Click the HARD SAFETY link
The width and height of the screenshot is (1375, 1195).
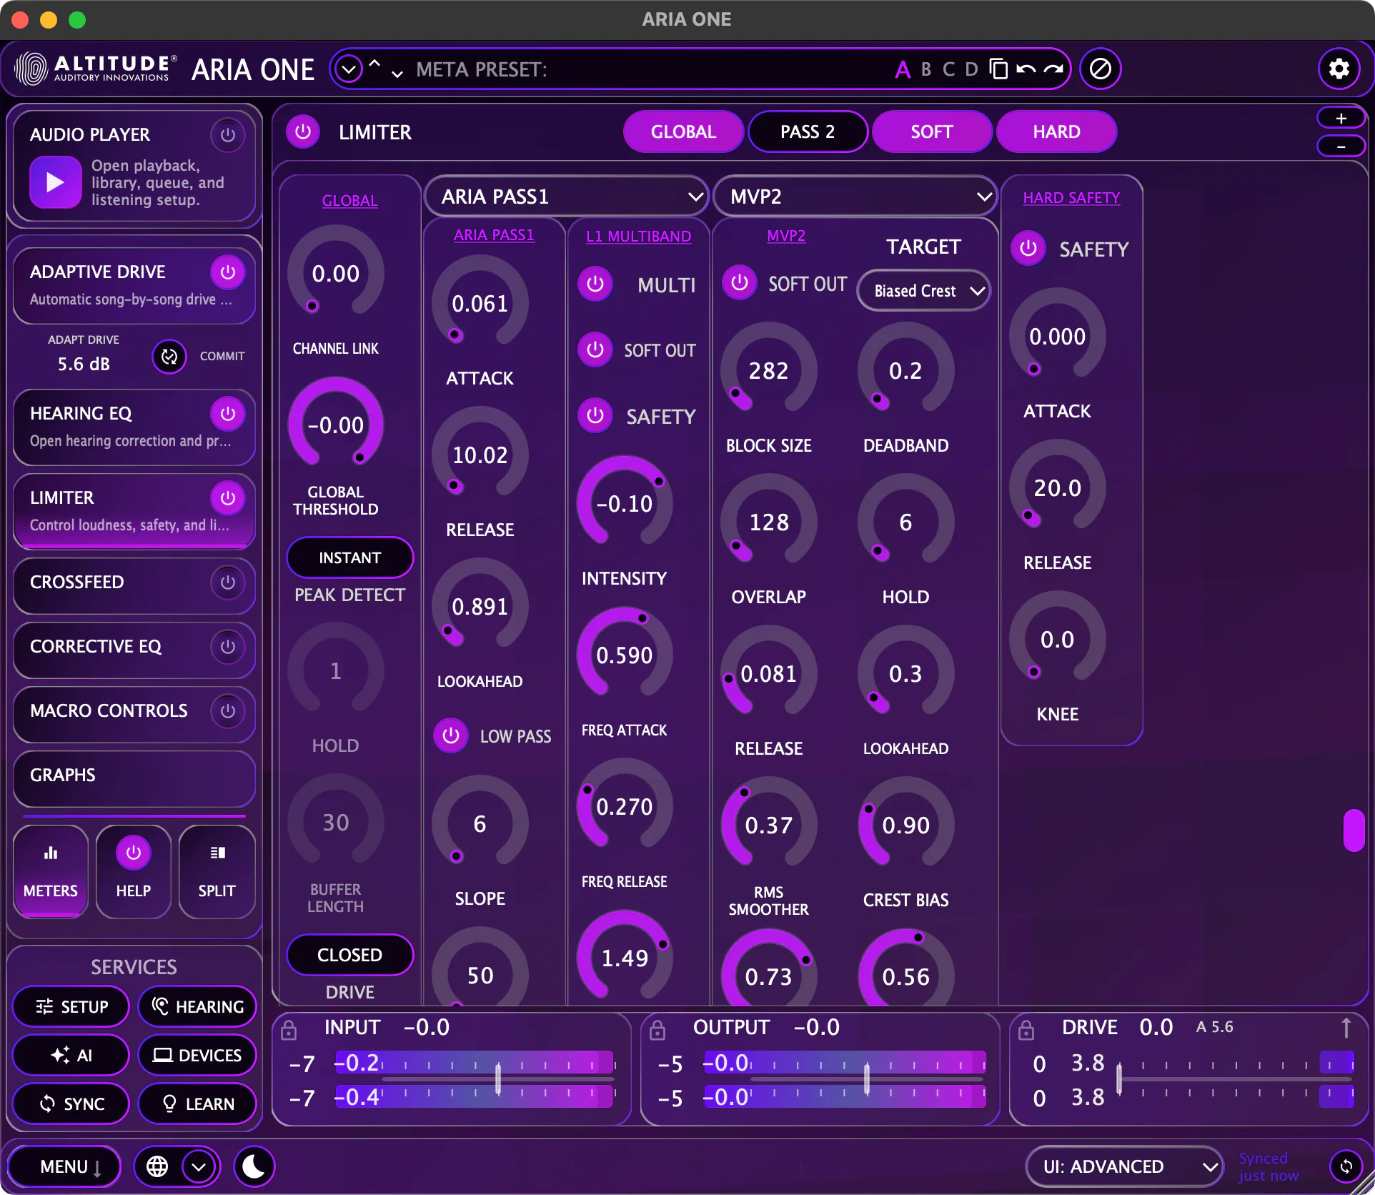[1071, 197]
